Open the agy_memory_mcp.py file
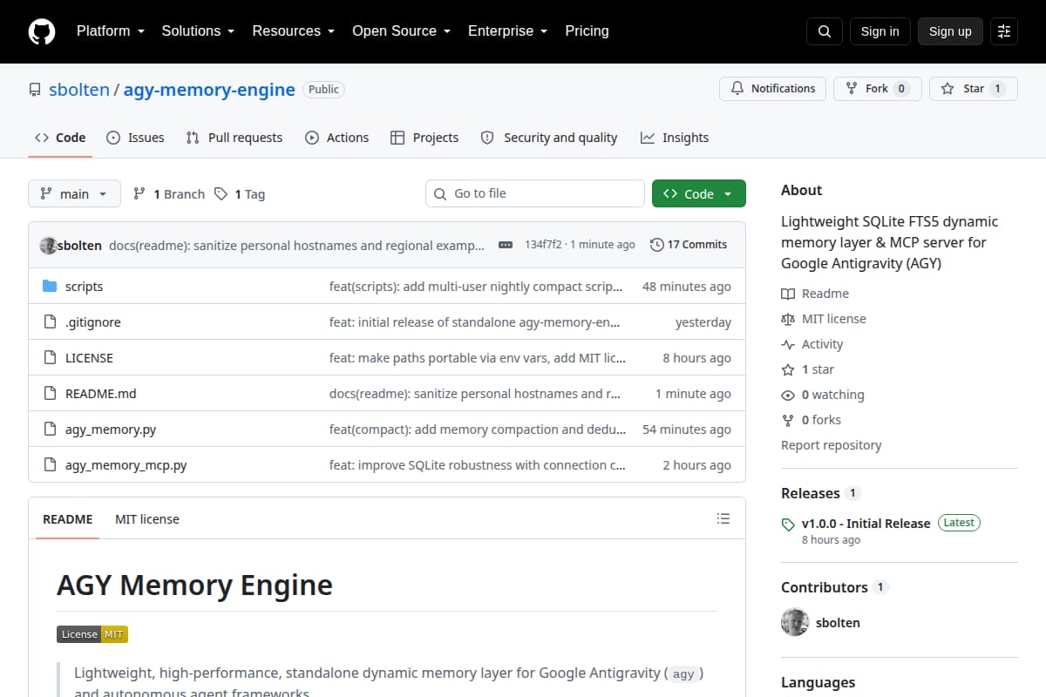This screenshot has width=1046, height=697. click(126, 465)
